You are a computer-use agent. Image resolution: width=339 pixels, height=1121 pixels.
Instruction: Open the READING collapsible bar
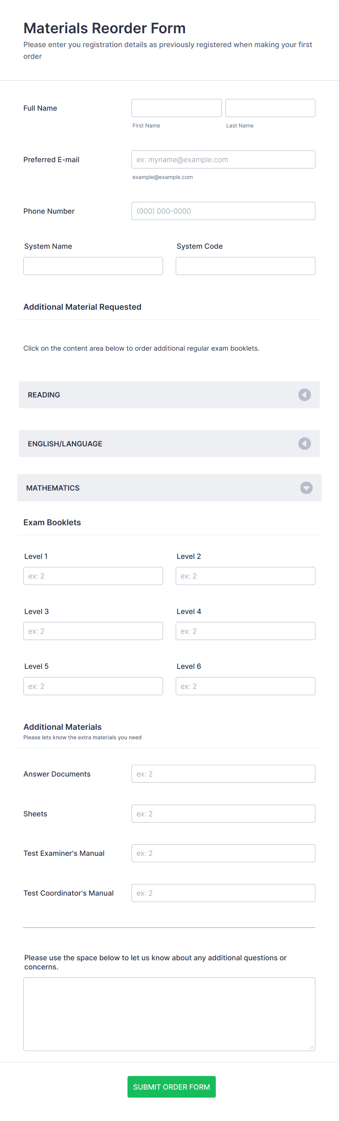pyautogui.click(x=169, y=395)
